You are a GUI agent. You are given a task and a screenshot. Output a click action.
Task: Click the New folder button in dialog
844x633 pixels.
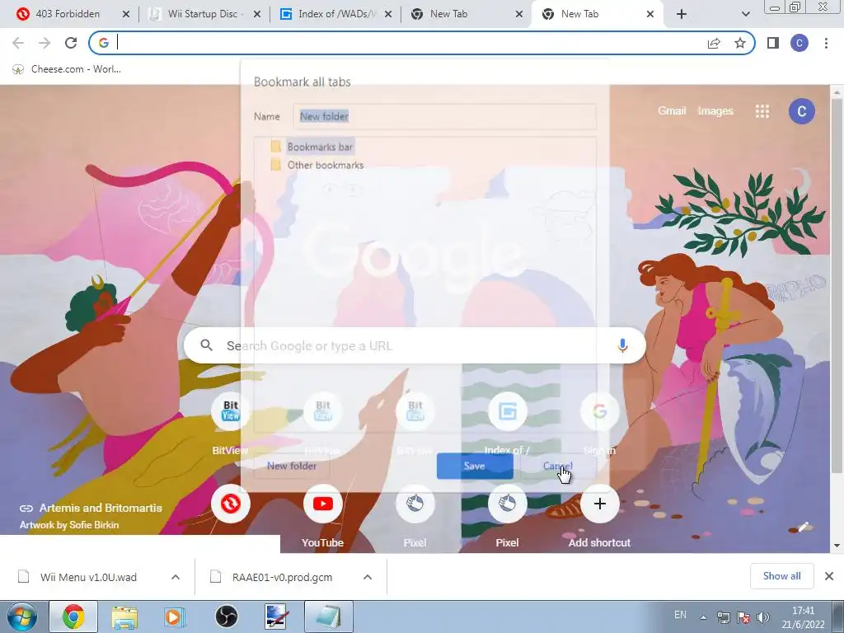[292, 466]
